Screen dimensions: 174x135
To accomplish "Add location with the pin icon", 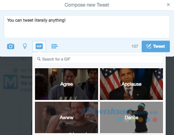I will 25,46.
